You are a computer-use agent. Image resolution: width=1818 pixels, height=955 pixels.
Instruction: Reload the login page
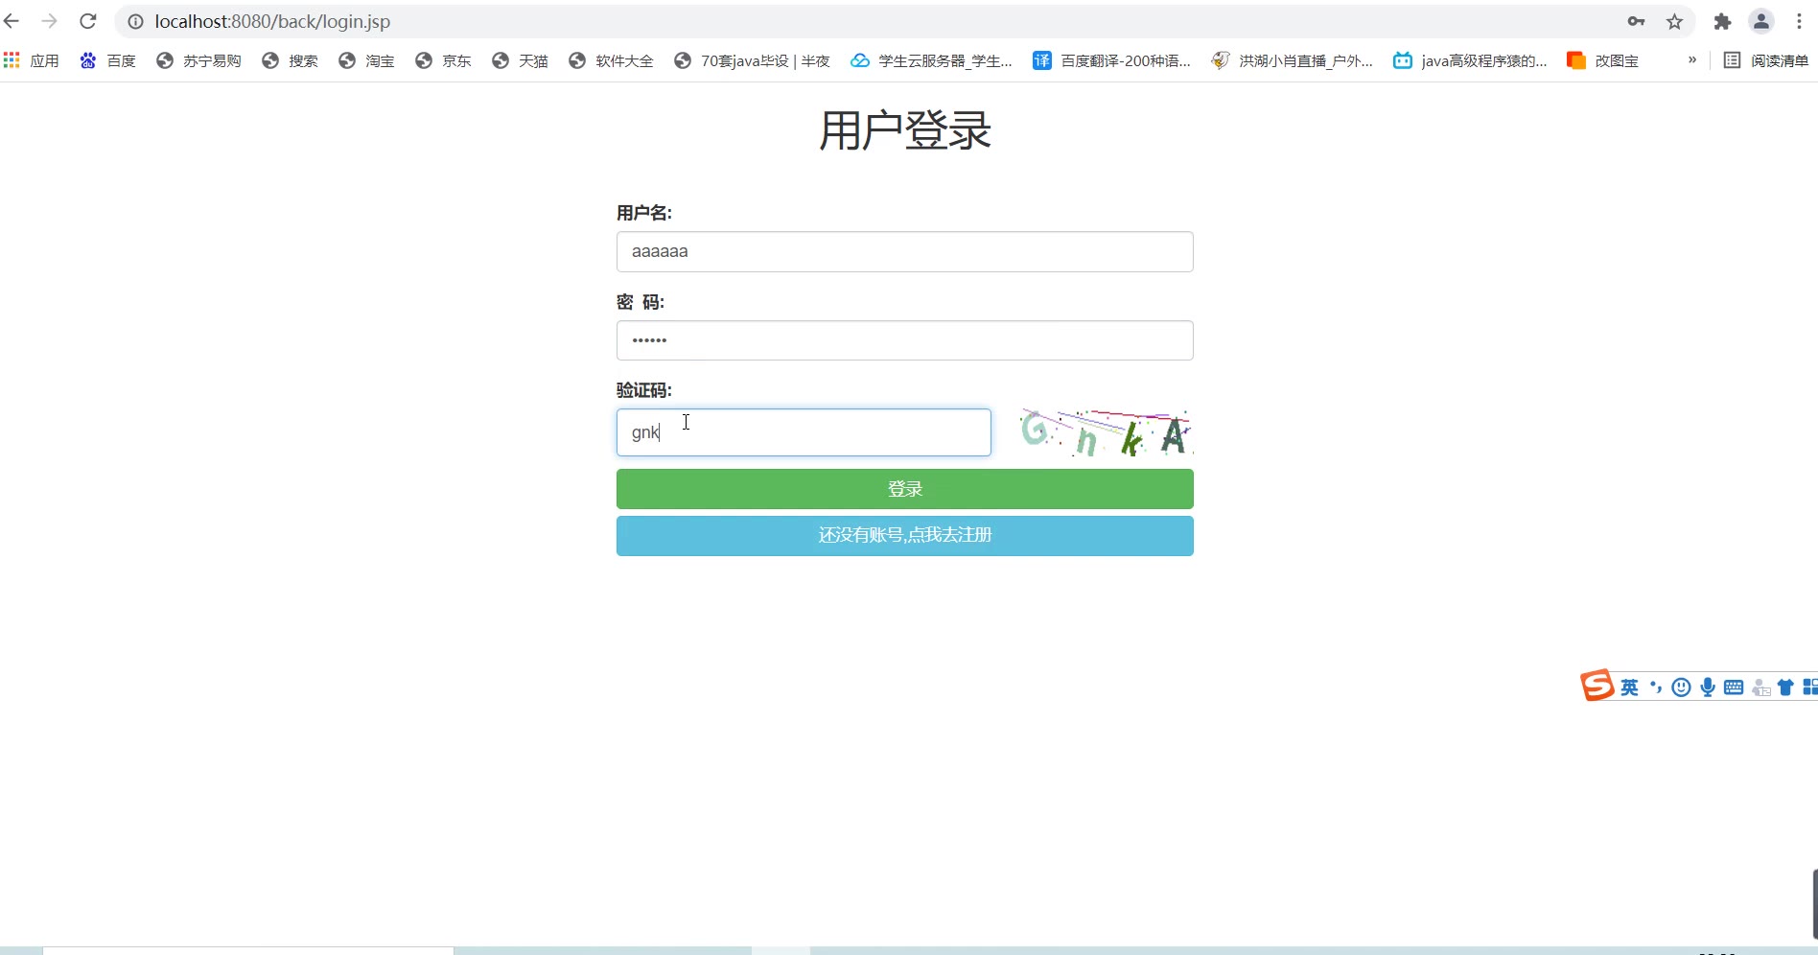88,21
